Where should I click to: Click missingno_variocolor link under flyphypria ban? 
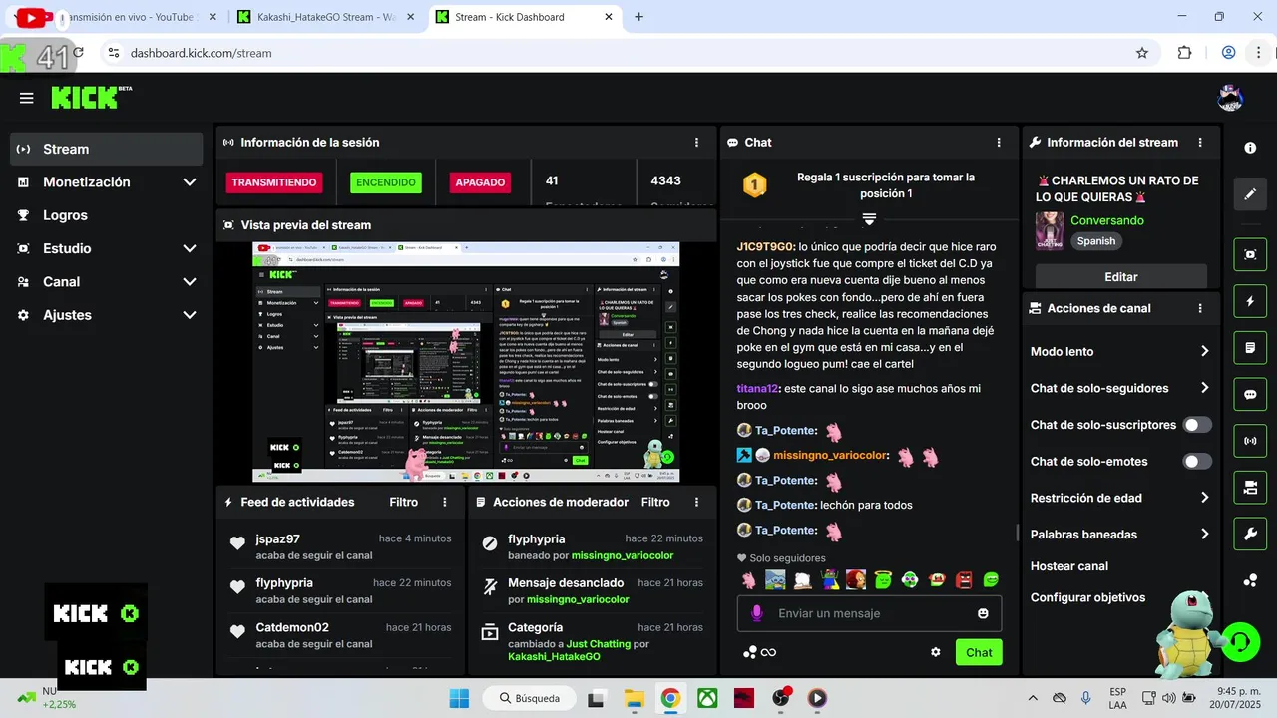[x=623, y=555]
